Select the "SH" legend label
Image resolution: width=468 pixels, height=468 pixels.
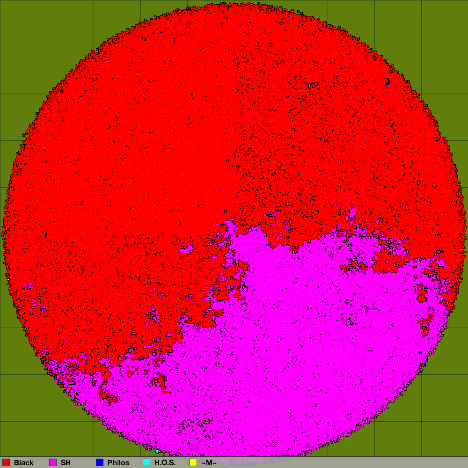pyautogui.click(x=66, y=463)
